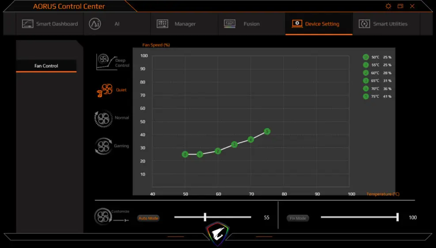Activate the Gaming fan mode icon
Screen dimensions: 436x248
[103, 146]
